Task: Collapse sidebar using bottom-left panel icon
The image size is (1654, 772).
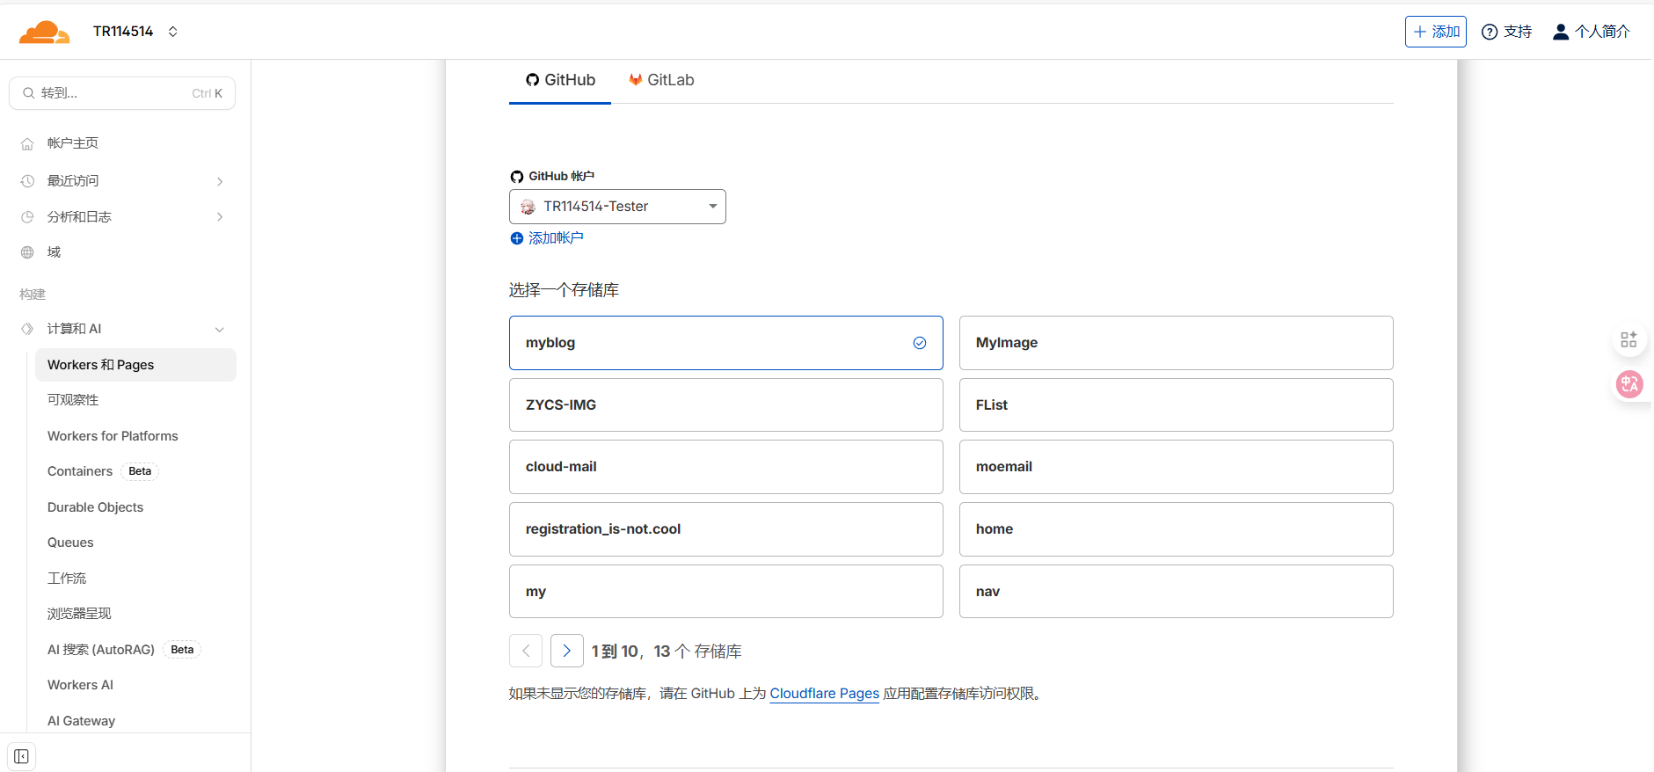Action: [x=21, y=756]
